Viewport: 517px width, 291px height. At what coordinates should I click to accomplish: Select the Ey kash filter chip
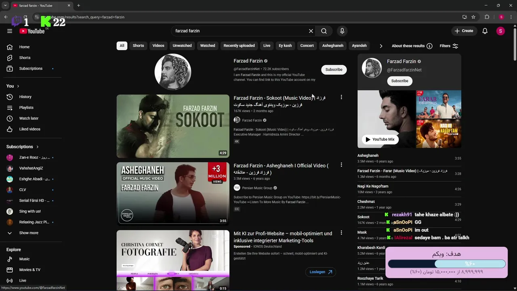click(x=285, y=46)
